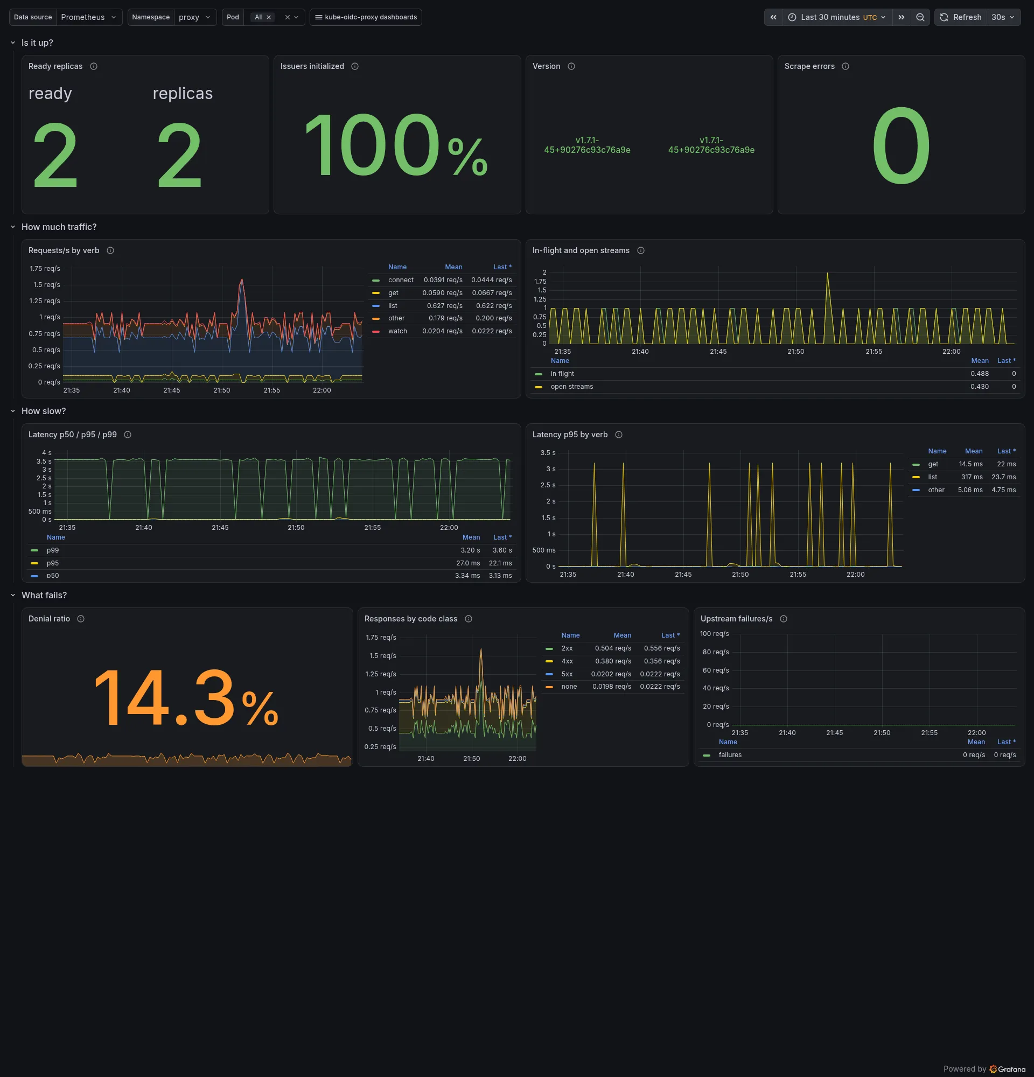1034x1077 pixels.
Task: Toggle the other series in Latency p95 legend
Action: tap(936, 490)
